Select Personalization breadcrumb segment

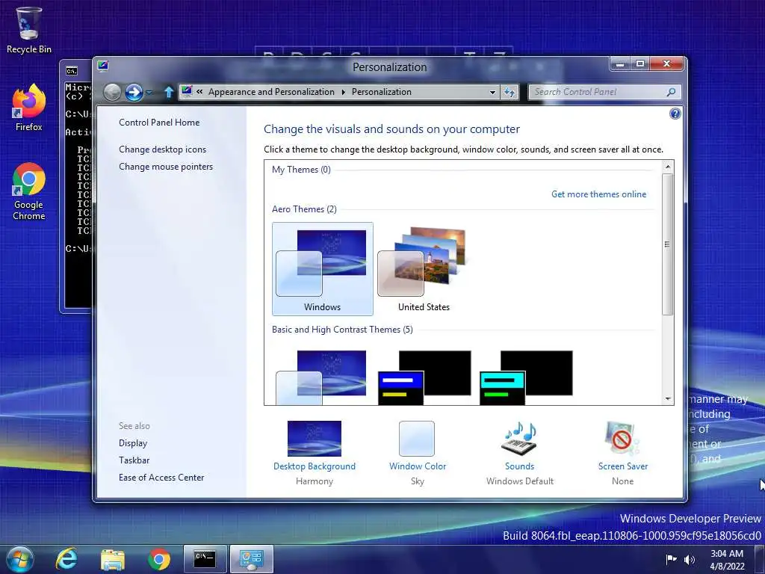click(382, 92)
